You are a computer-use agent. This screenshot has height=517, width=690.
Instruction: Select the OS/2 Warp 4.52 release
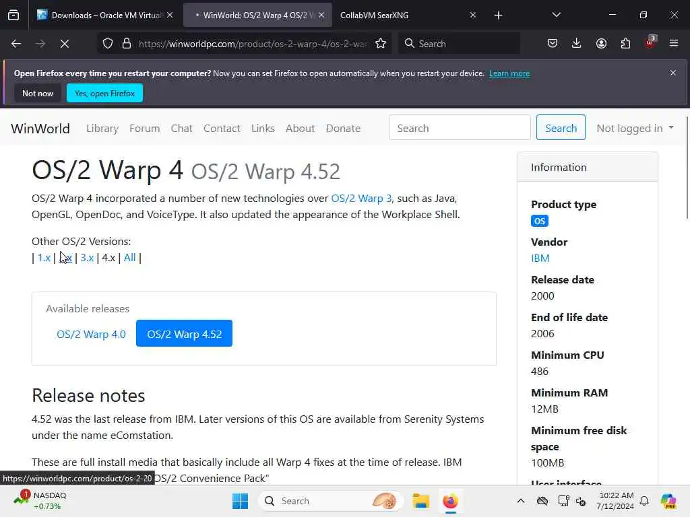point(185,334)
